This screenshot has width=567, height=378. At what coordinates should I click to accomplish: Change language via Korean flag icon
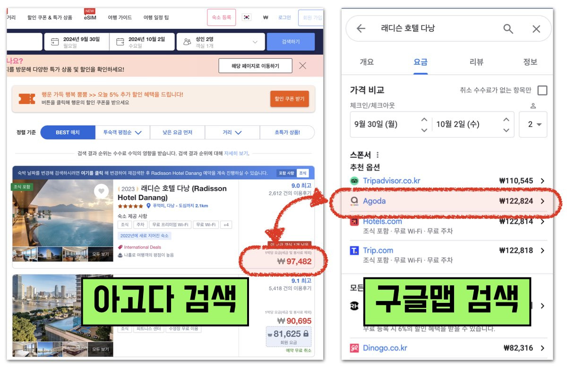click(247, 17)
